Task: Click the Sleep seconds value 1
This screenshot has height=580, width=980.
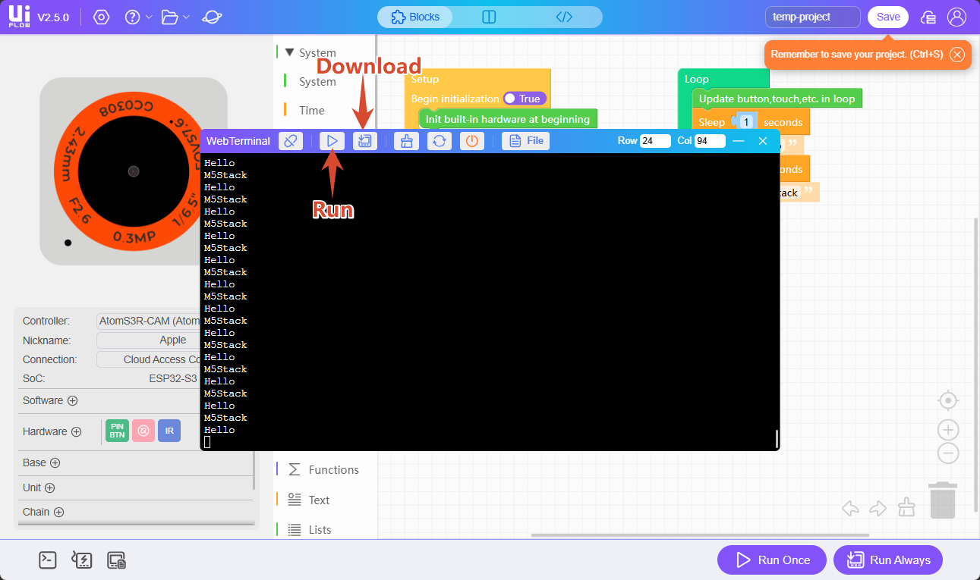Action: pyautogui.click(x=748, y=122)
